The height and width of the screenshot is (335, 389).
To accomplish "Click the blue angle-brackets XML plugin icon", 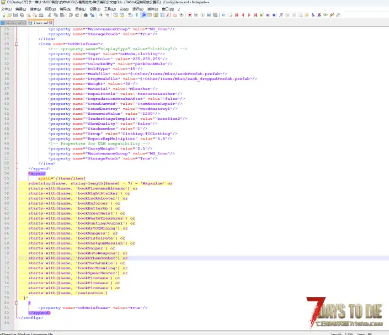I will [x=223, y=15].
